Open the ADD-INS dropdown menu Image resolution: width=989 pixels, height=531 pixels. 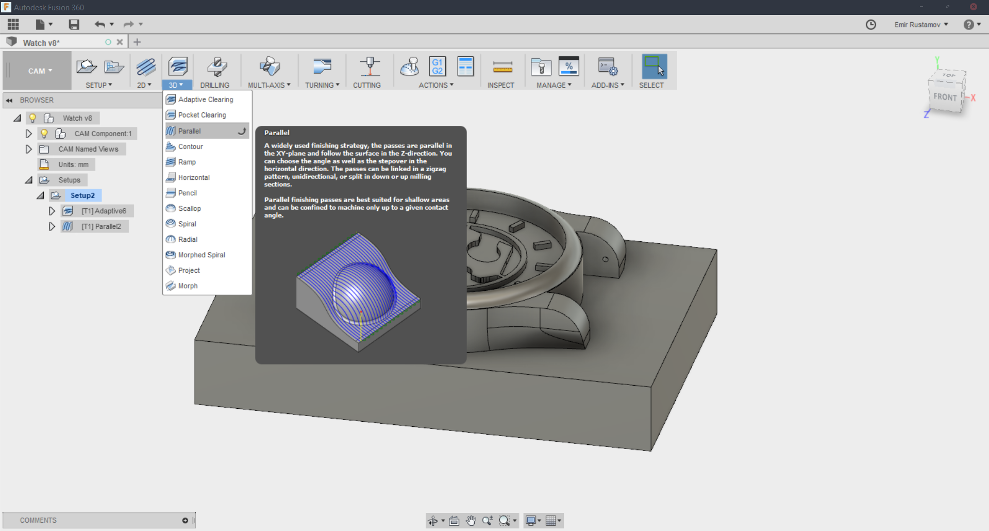tap(608, 85)
